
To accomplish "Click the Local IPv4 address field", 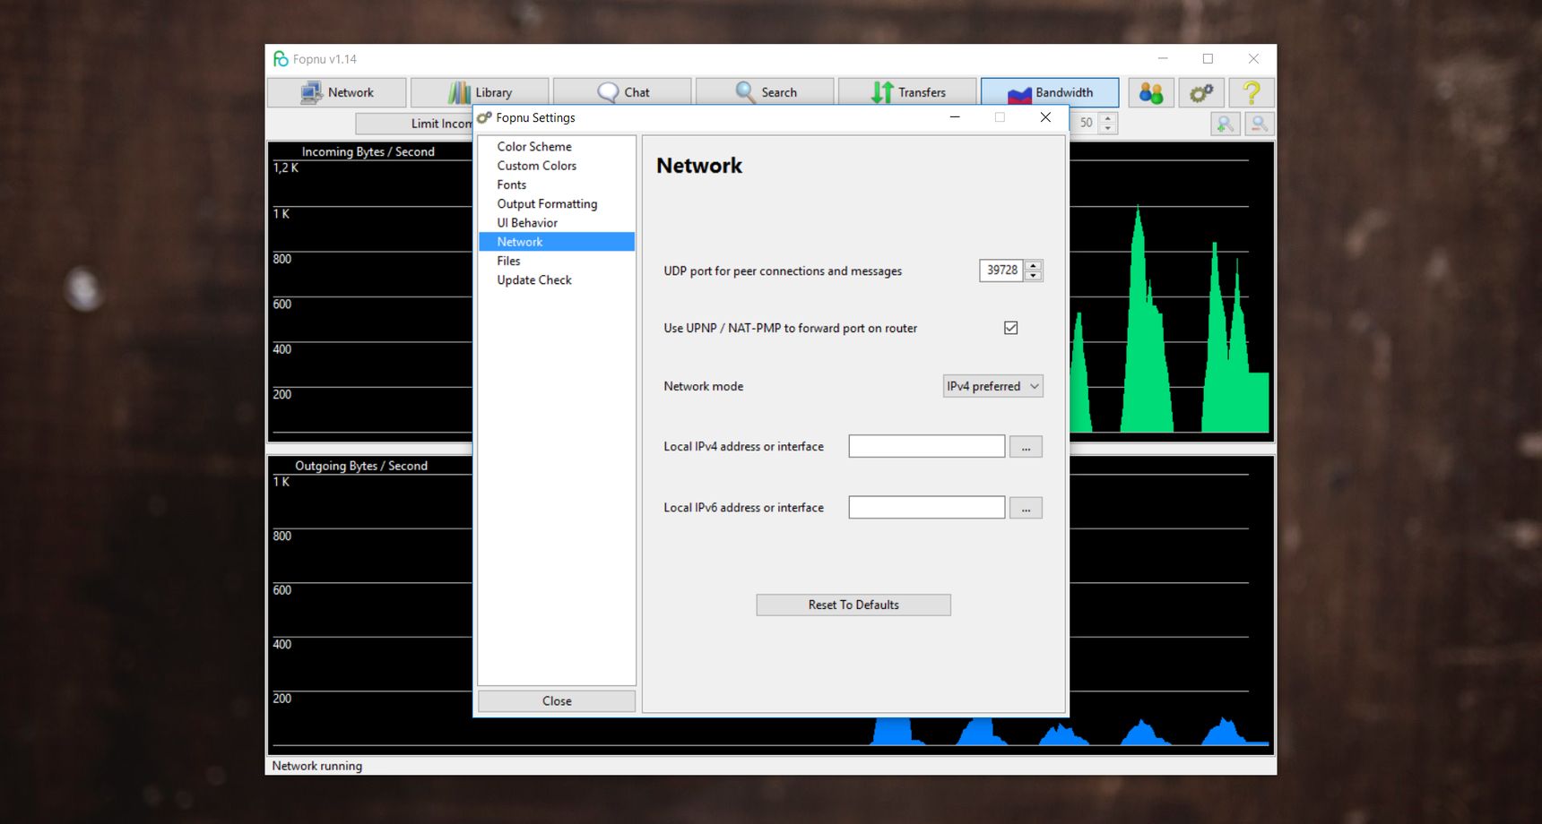I will coord(927,446).
